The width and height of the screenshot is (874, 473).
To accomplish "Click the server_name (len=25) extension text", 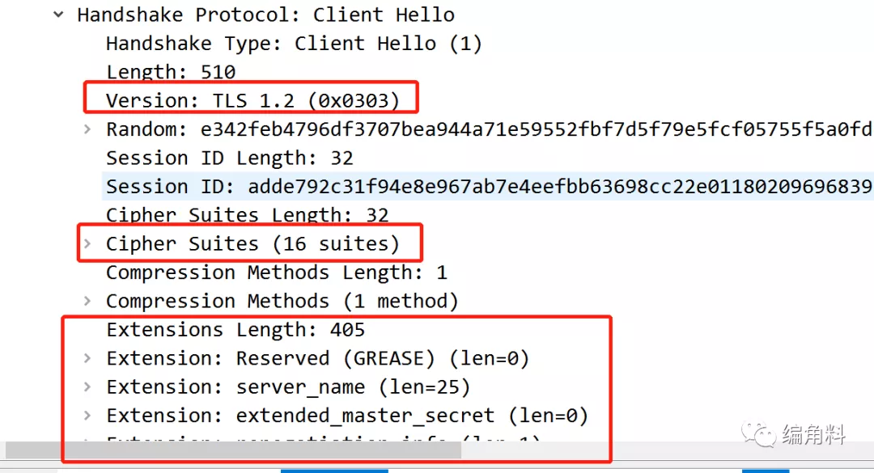I will click(x=353, y=386).
